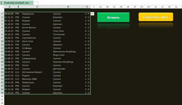
Task: Open the blank tab next to ProAnaliz_Football_new
Action: (36, 3)
